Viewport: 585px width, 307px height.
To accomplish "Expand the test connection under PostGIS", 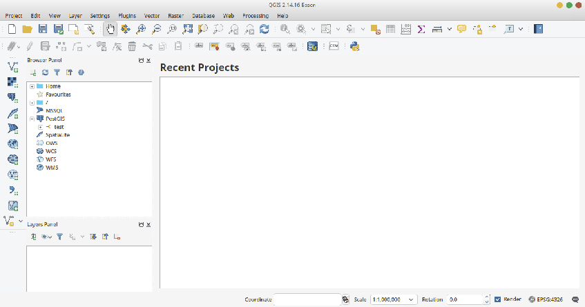I will (40, 127).
